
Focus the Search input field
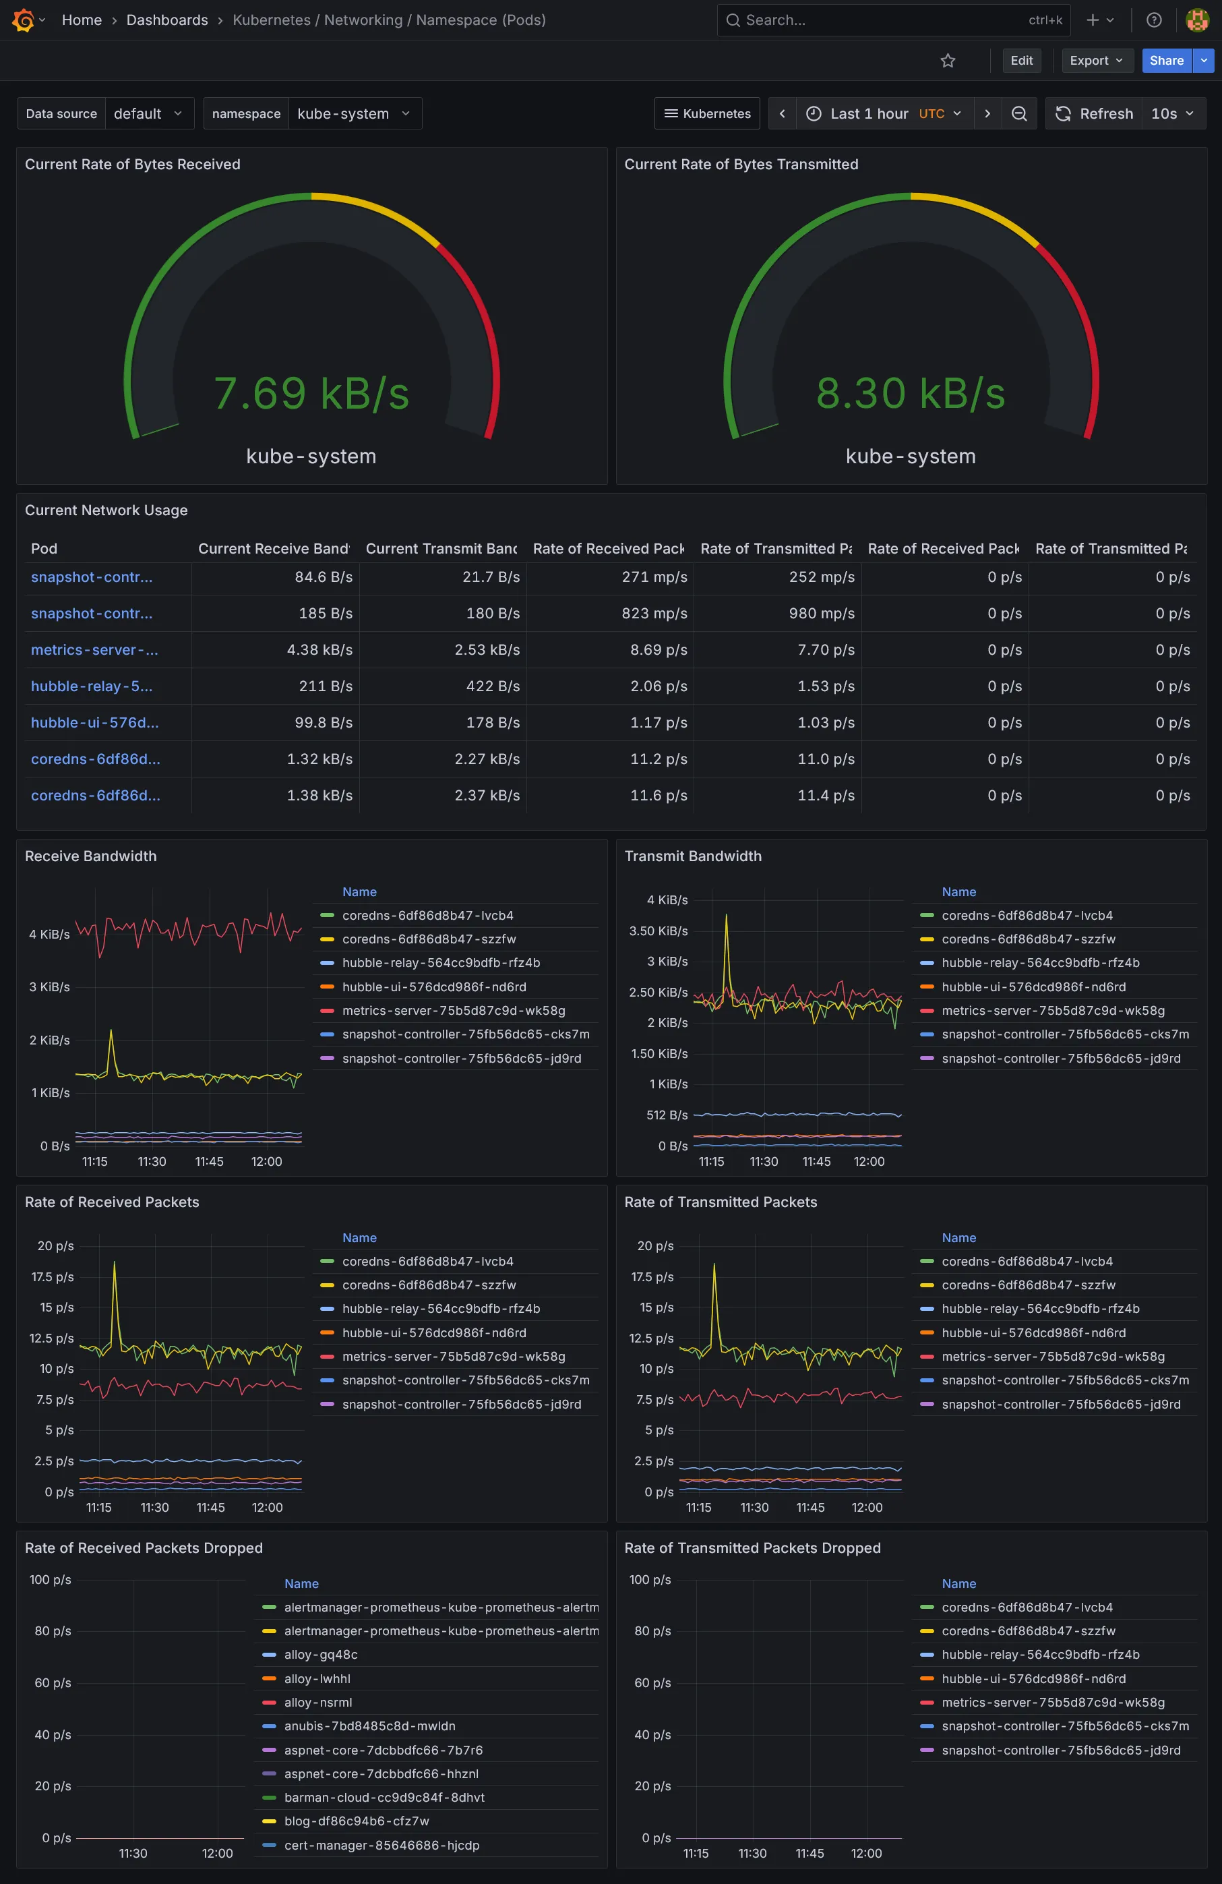coord(882,20)
